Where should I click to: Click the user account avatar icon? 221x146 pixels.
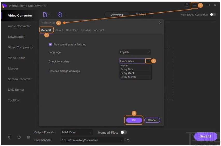[x=187, y=5]
